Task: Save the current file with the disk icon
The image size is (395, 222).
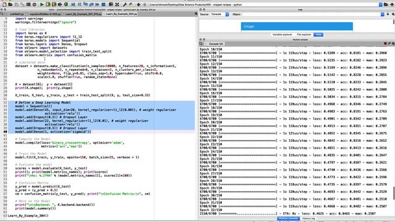Action: pos(17,4)
